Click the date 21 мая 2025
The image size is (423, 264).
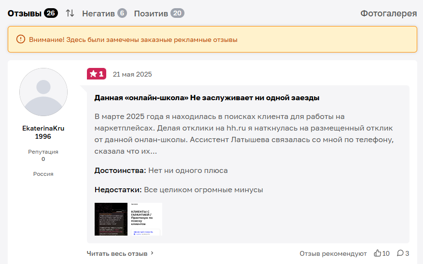pos(132,74)
